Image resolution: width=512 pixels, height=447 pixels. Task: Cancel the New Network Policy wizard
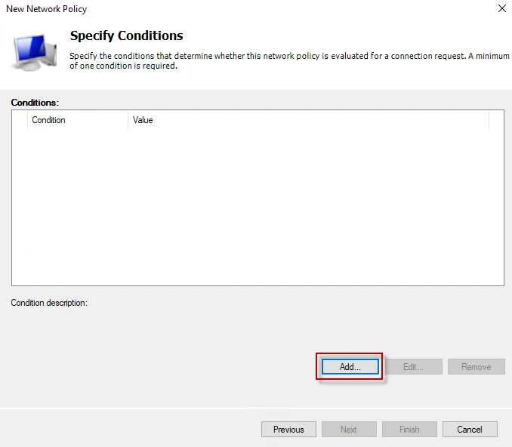click(x=470, y=430)
